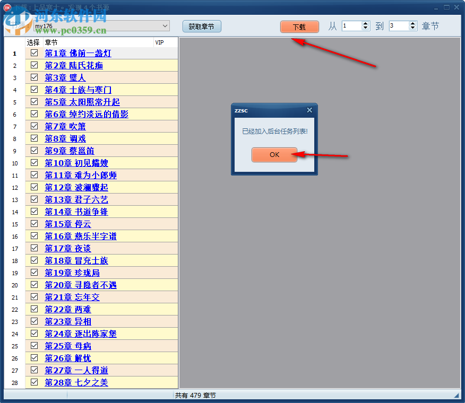Toggle checkbox for row 16

[35, 236]
